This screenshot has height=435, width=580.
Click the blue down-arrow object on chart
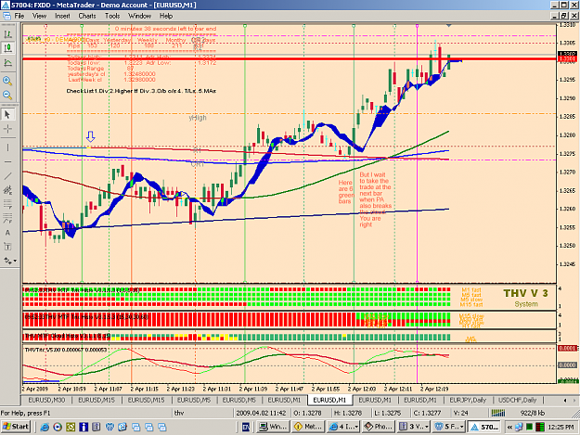pos(91,136)
